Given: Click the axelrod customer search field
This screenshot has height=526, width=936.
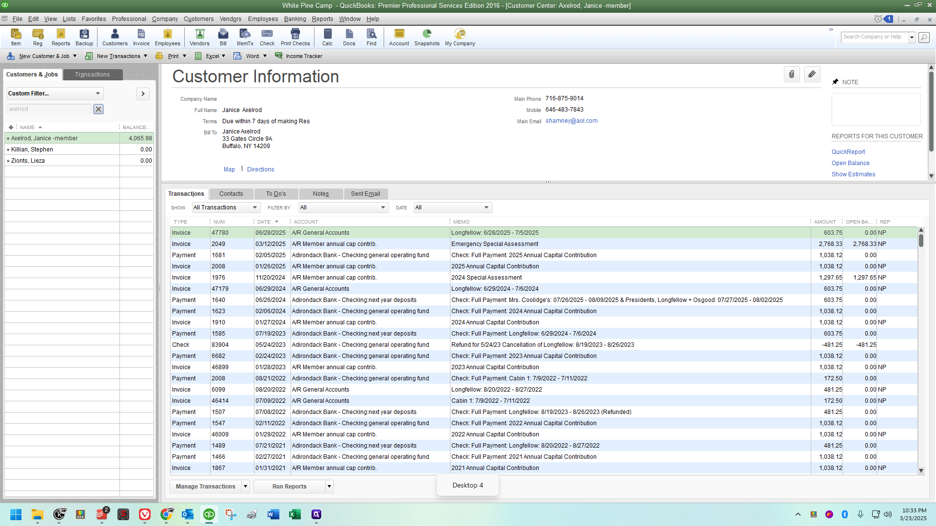Looking at the screenshot, I should (x=49, y=109).
